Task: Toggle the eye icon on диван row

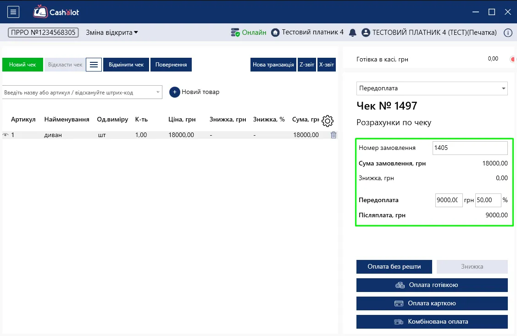Action: tap(6, 135)
